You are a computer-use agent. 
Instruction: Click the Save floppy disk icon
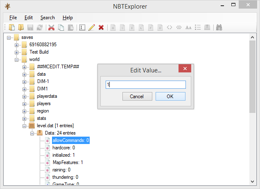pyautogui.click(x=30, y=27)
